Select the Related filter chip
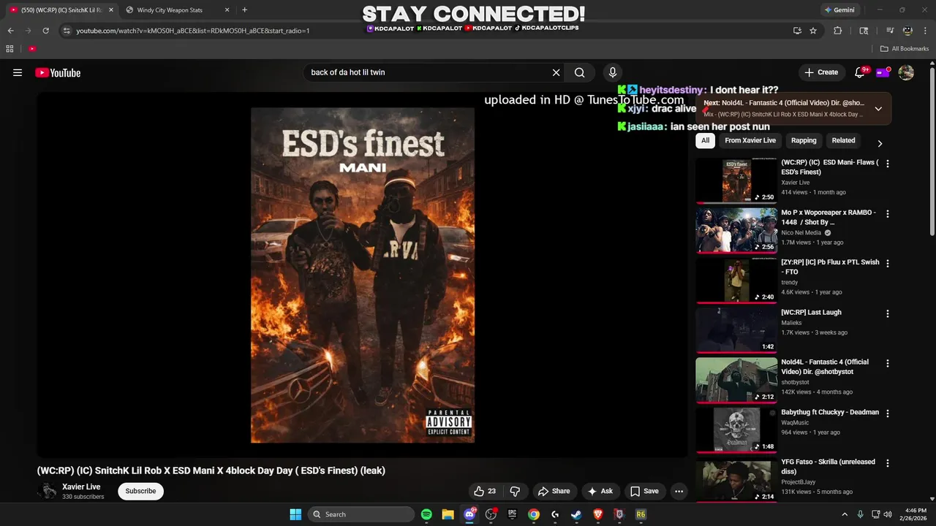The width and height of the screenshot is (936, 526). tap(843, 140)
